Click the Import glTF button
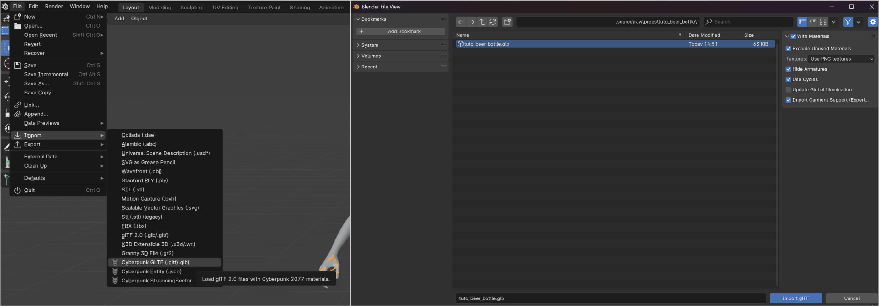 tap(795, 298)
